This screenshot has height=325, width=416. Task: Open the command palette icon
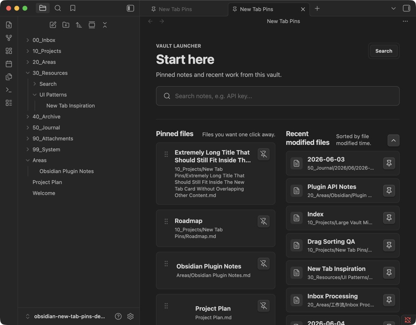(9, 90)
